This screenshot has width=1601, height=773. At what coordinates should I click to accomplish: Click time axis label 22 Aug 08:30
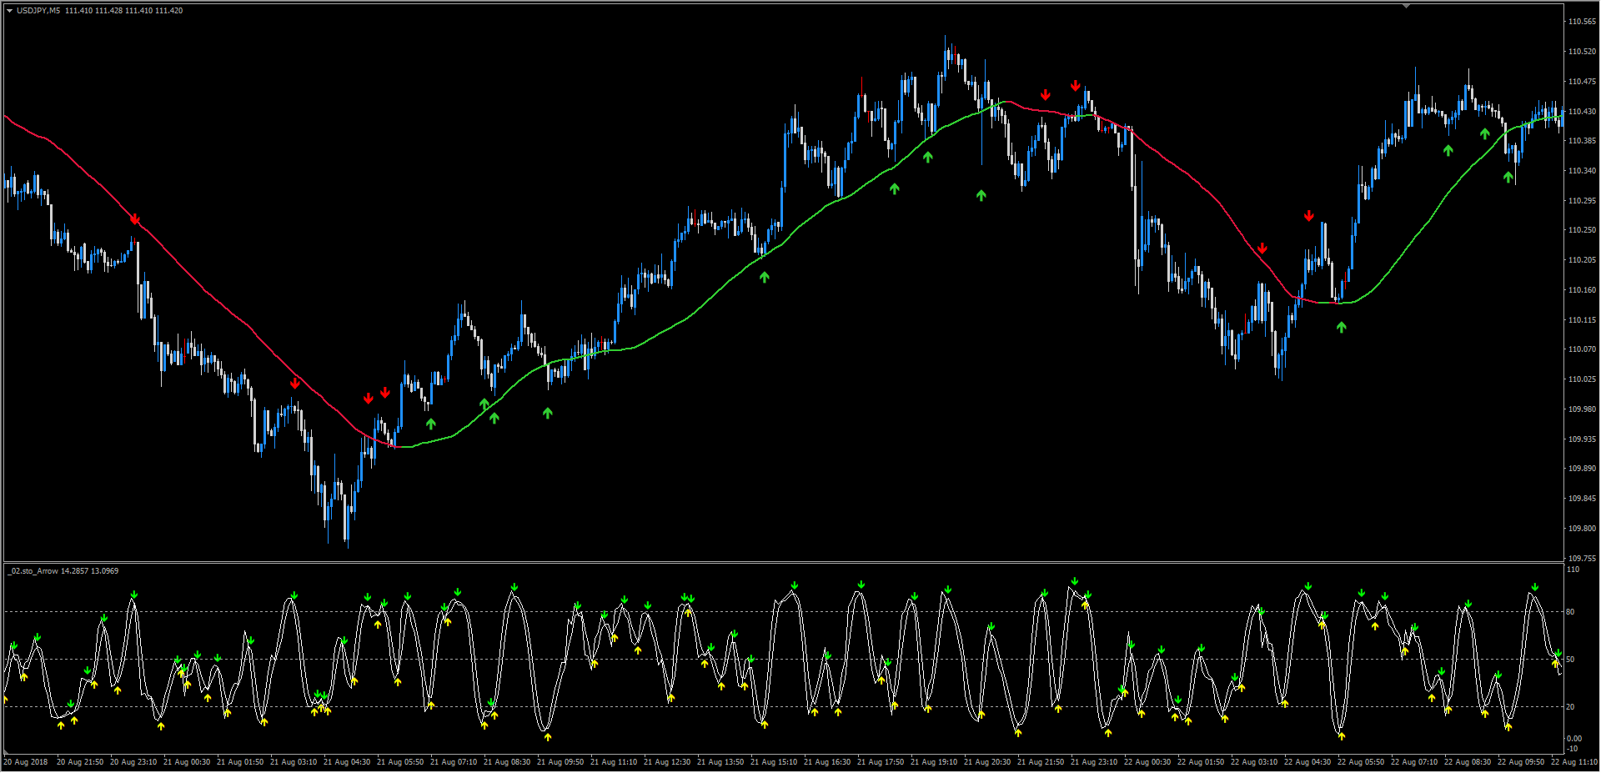(1468, 762)
